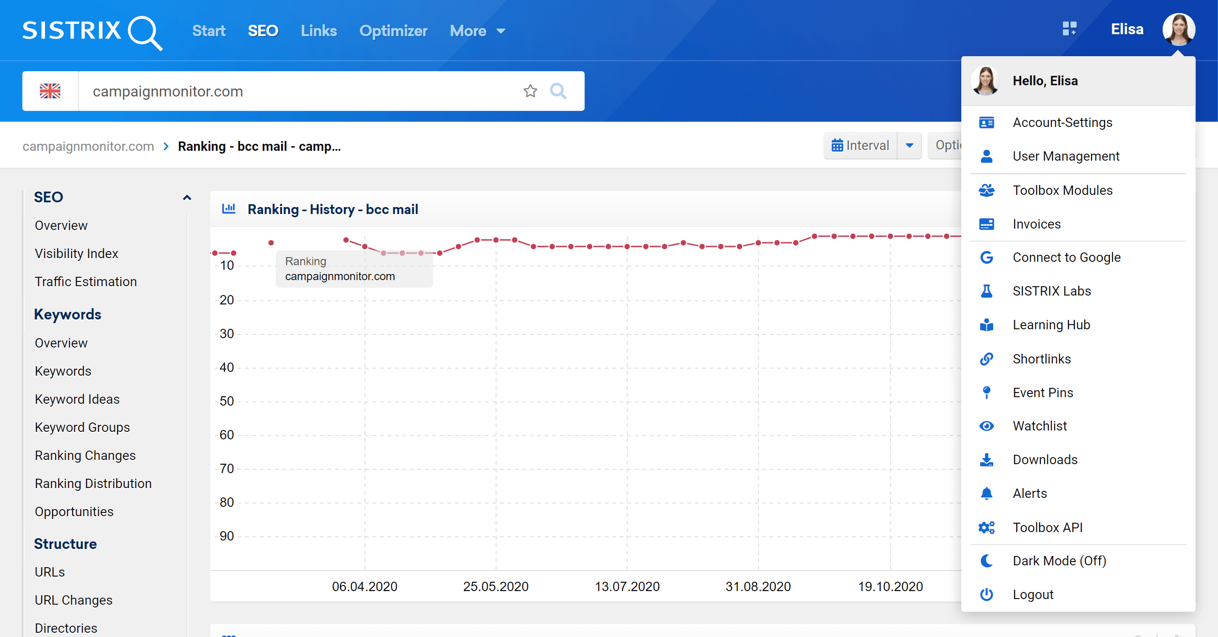Screen dimensions: 1218x637
Task: Open Ranking Distribution in sidebar
Action: coord(93,484)
